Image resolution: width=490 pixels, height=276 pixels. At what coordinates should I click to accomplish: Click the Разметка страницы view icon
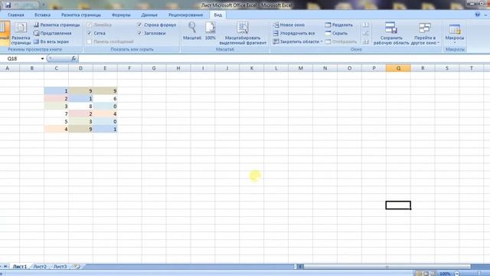tap(21, 33)
